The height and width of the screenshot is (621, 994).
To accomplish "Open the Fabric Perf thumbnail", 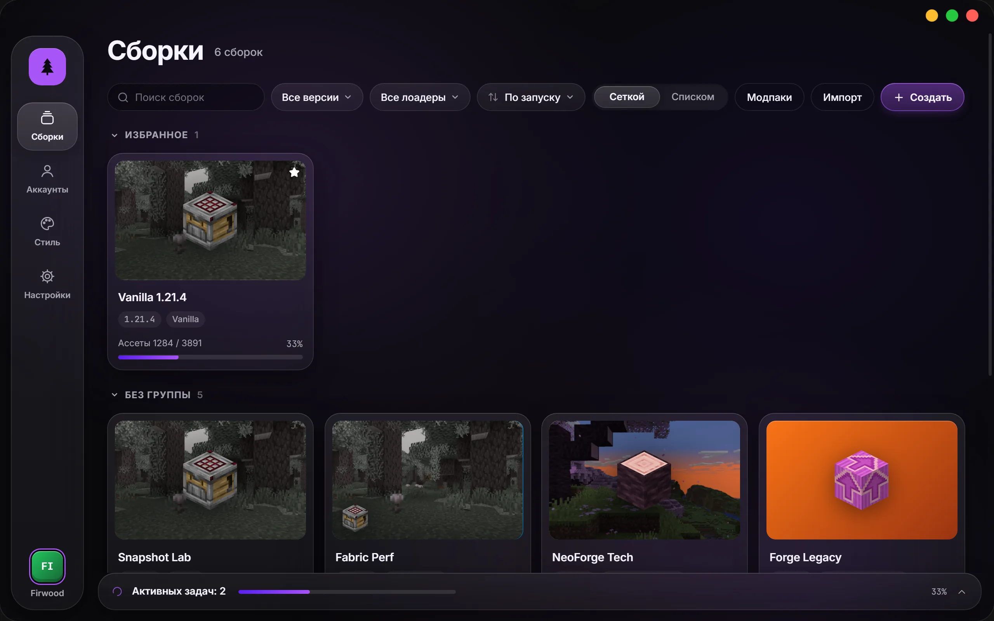I will (427, 480).
